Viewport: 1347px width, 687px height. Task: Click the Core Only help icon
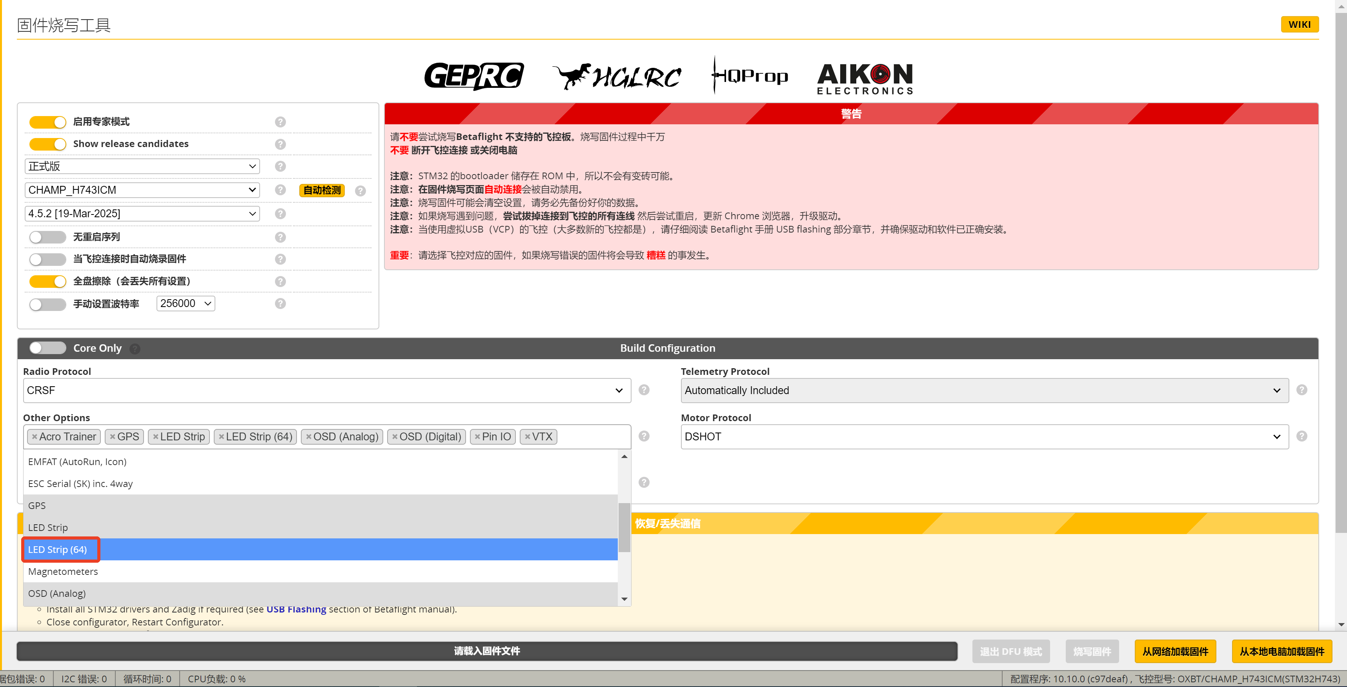tap(135, 349)
